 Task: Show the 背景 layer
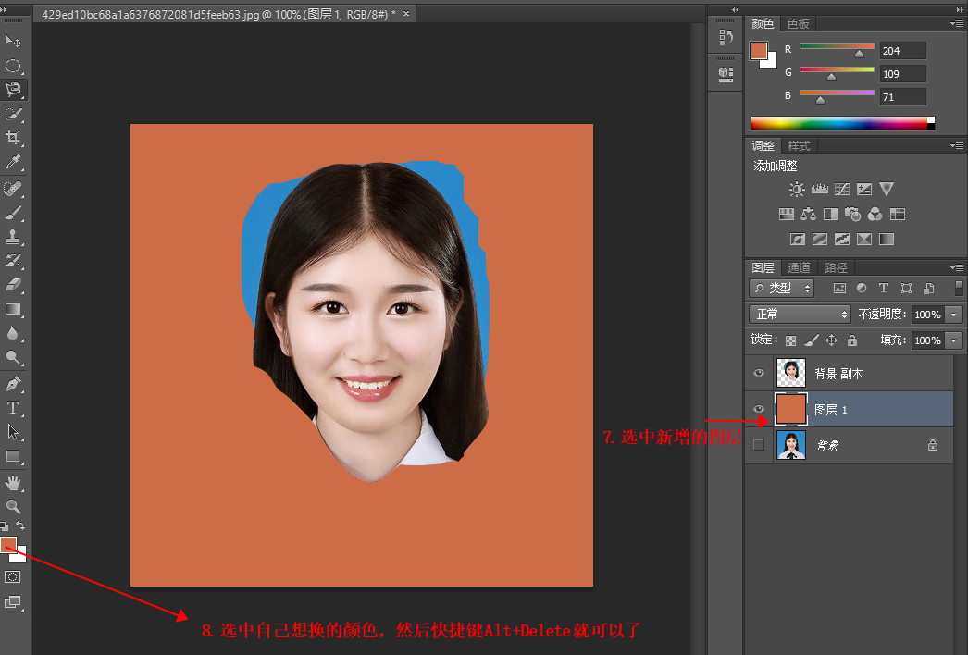pos(759,444)
